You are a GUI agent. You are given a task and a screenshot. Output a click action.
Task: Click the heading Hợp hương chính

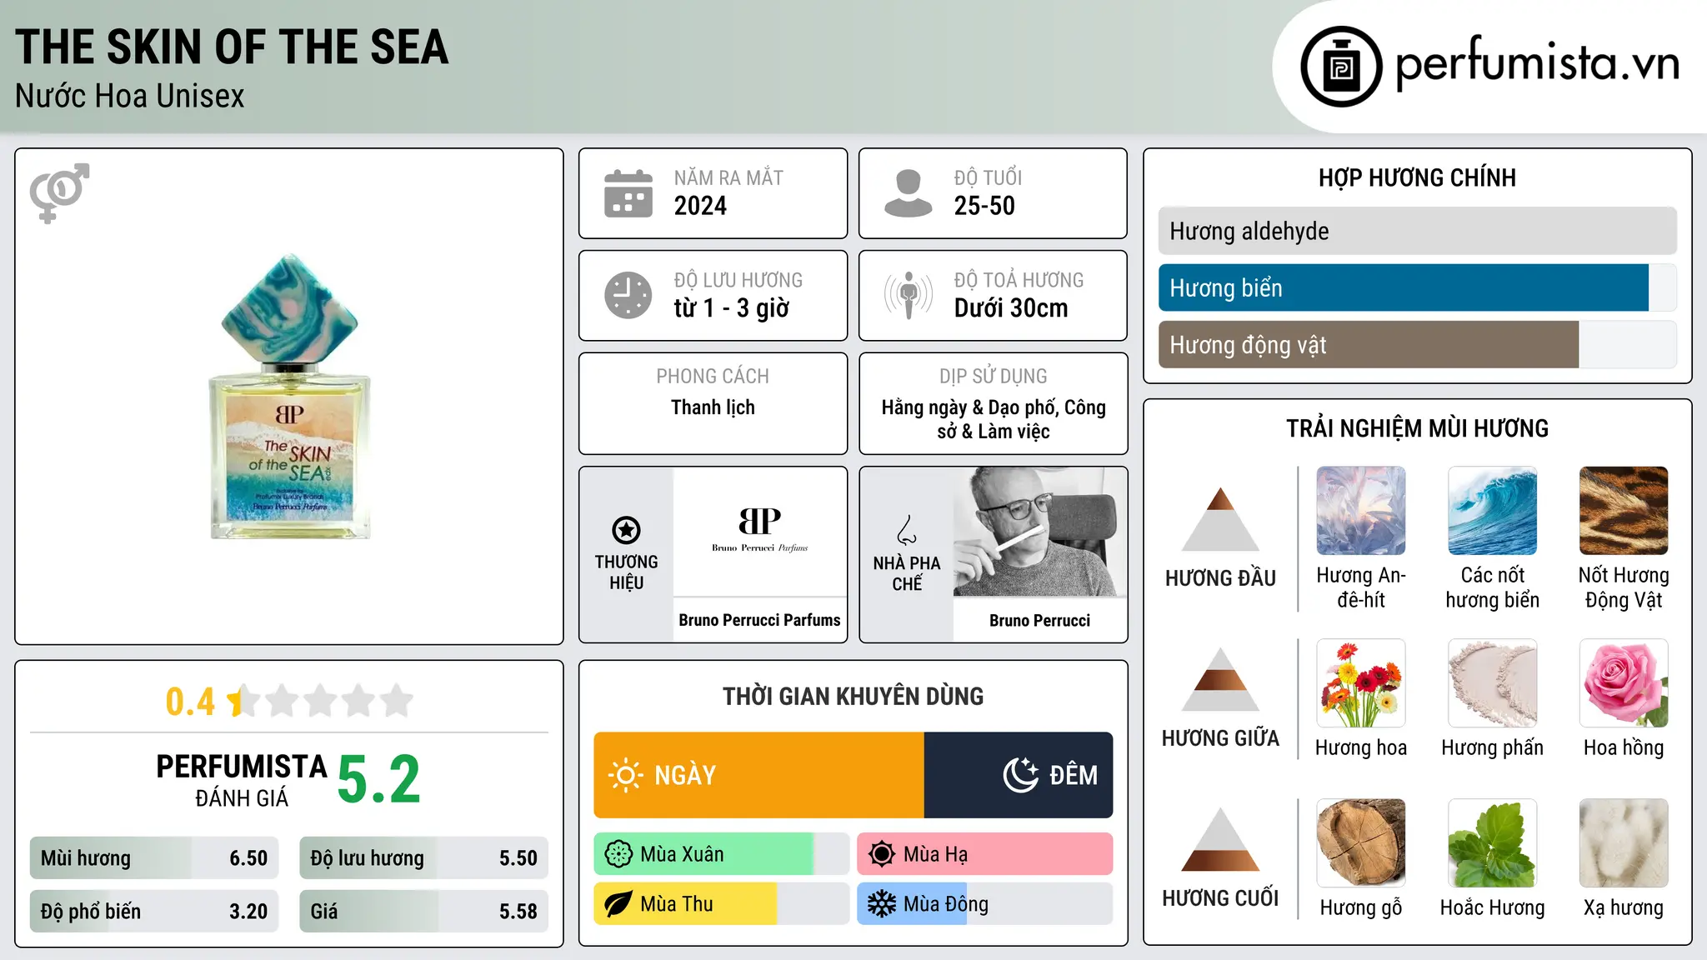1417,177
